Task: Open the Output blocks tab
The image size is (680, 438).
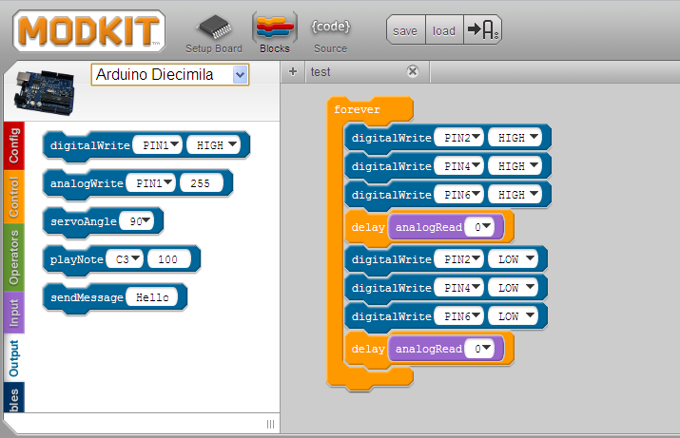Action: pyautogui.click(x=14, y=358)
